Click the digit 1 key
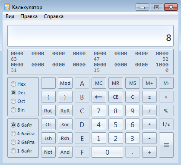The width and height of the screenshot is (181, 165). click(x=99, y=138)
